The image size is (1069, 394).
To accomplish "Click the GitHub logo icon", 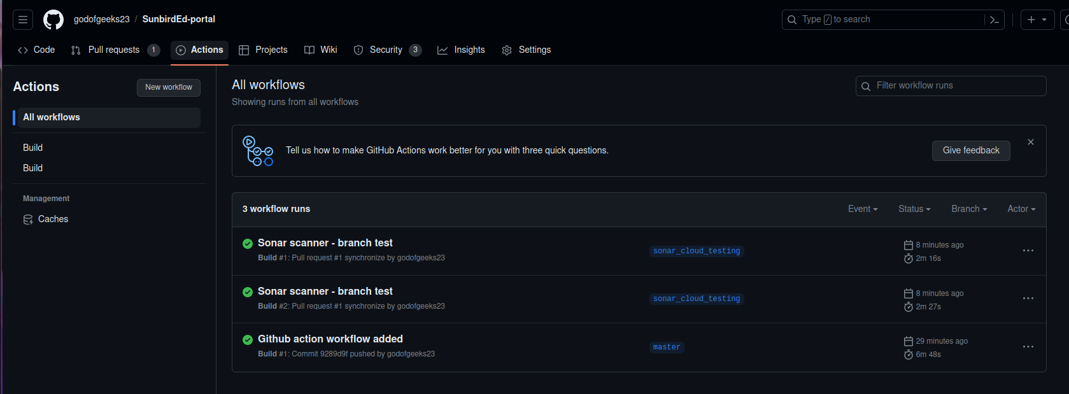I will pyautogui.click(x=53, y=20).
